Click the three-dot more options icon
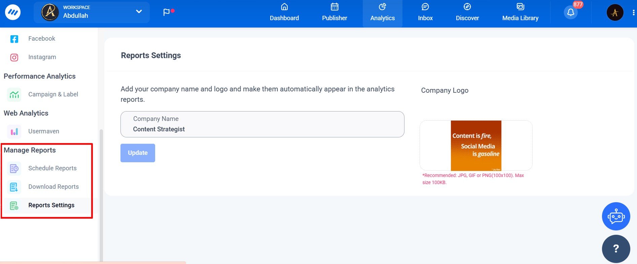 (634, 13)
